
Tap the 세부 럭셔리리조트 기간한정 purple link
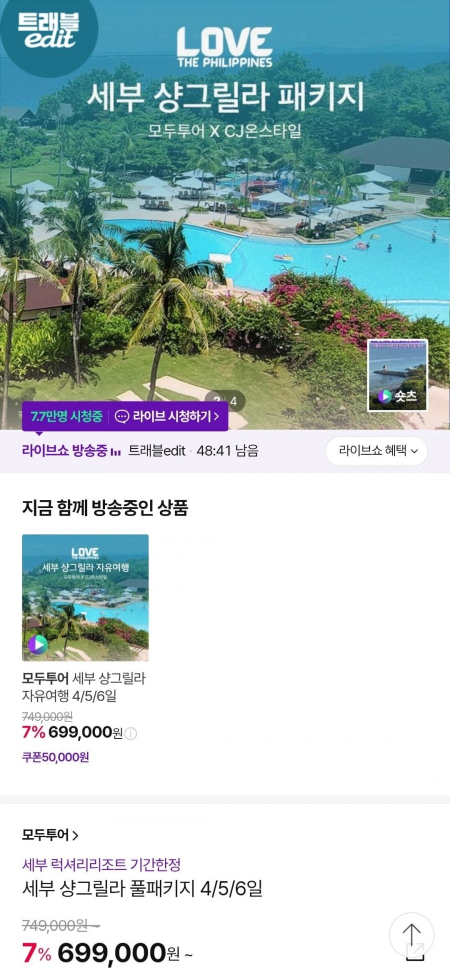pos(101,864)
